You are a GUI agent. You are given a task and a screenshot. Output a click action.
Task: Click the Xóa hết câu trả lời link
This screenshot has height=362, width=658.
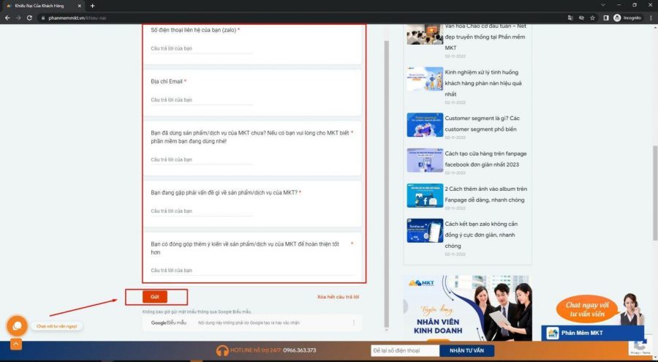[x=338, y=297]
